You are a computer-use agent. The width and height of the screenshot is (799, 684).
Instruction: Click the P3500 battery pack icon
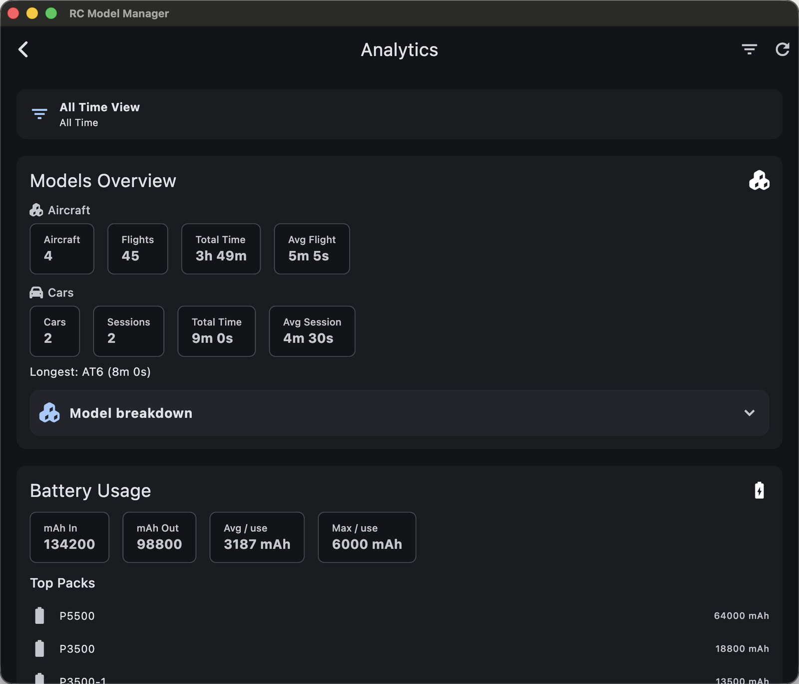(x=39, y=649)
